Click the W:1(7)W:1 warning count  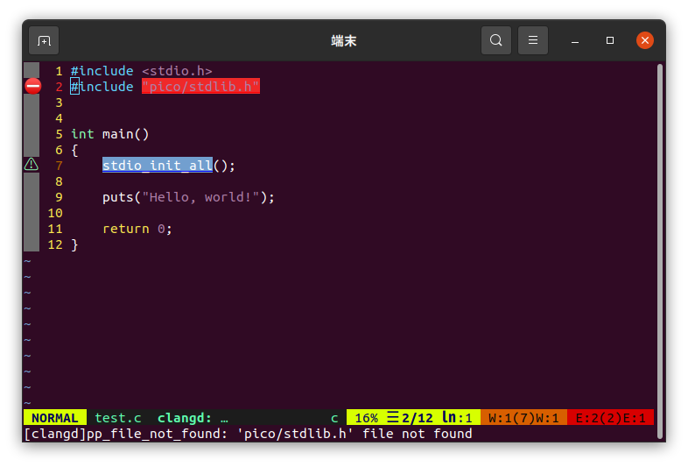tap(523, 418)
